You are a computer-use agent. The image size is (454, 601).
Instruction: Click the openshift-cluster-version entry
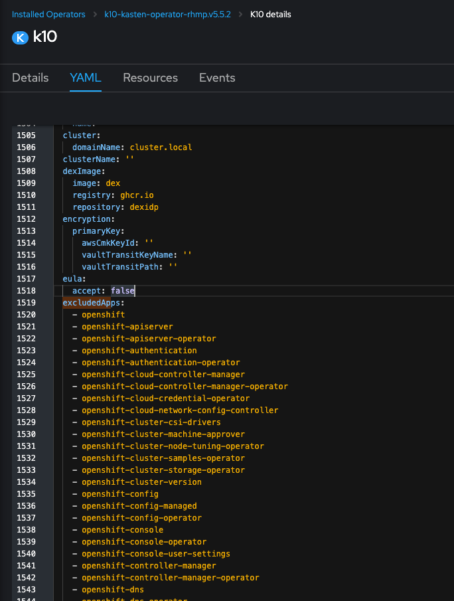pos(142,482)
